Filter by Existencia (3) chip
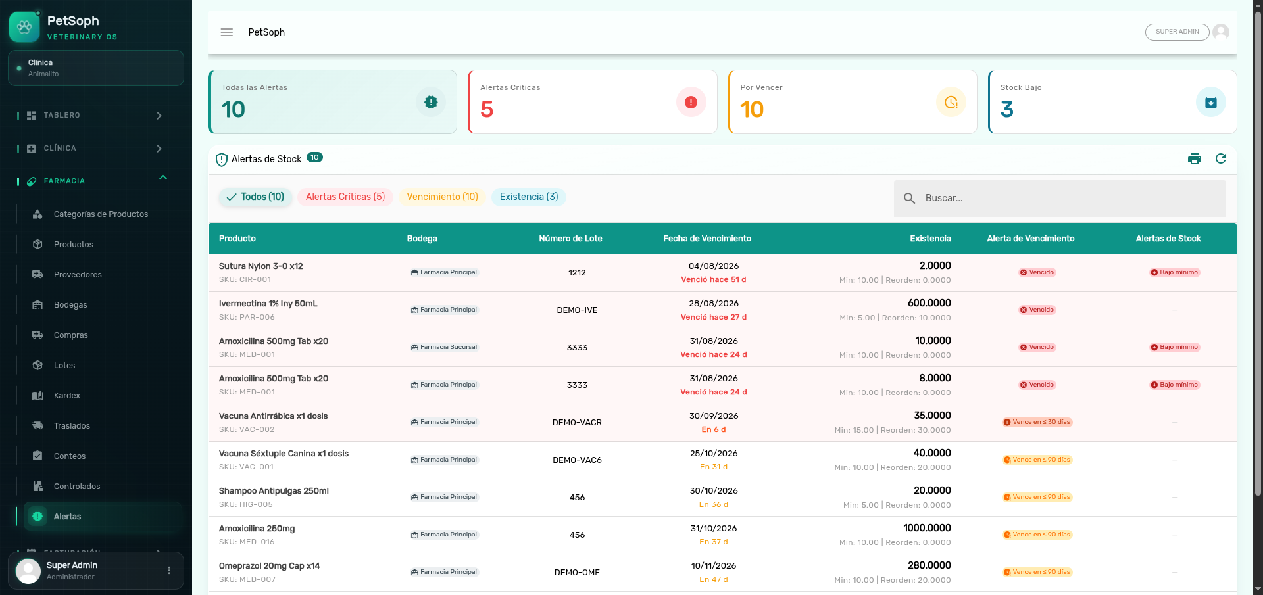 (529, 197)
